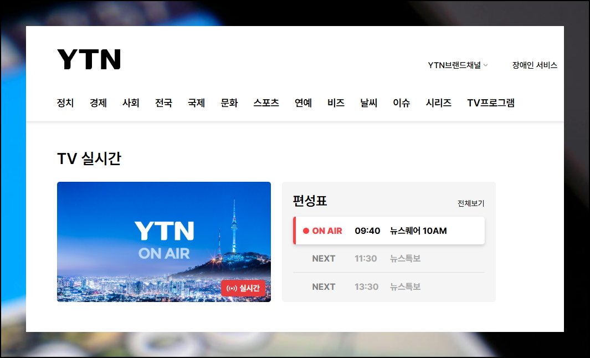
Task: Select the ON AIR 뉴스퀘어 10AM row
Action: (x=389, y=231)
